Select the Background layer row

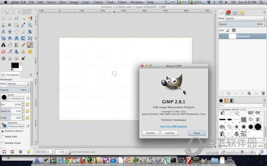(x=243, y=36)
